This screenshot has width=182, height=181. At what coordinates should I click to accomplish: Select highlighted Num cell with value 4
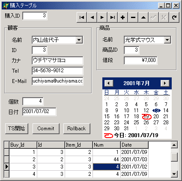pos(107,167)
